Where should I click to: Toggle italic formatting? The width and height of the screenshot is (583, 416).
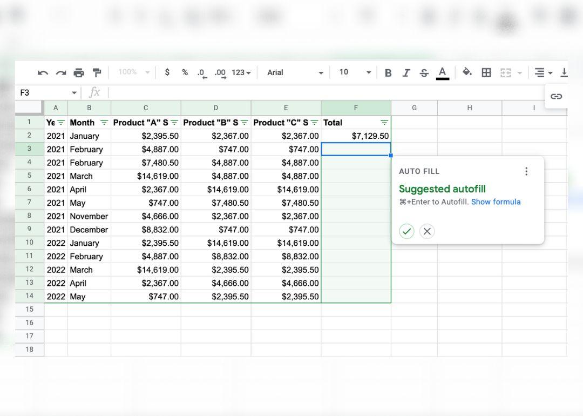click(x=406, y=73)
